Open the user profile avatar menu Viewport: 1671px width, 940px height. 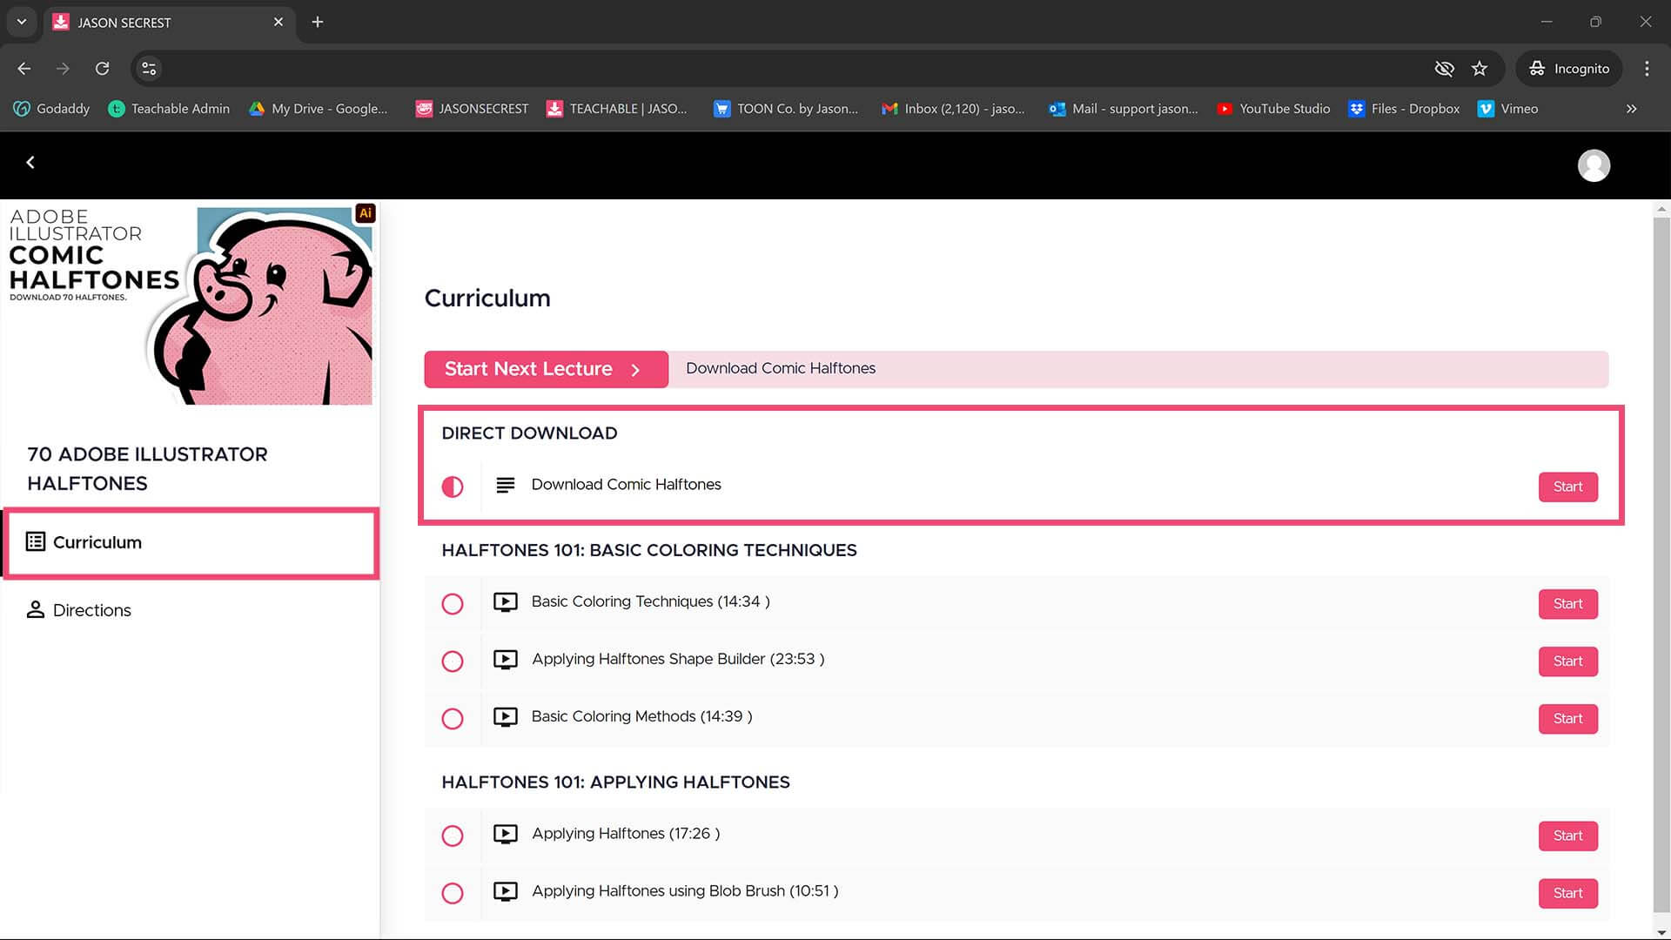(1594, 165)
